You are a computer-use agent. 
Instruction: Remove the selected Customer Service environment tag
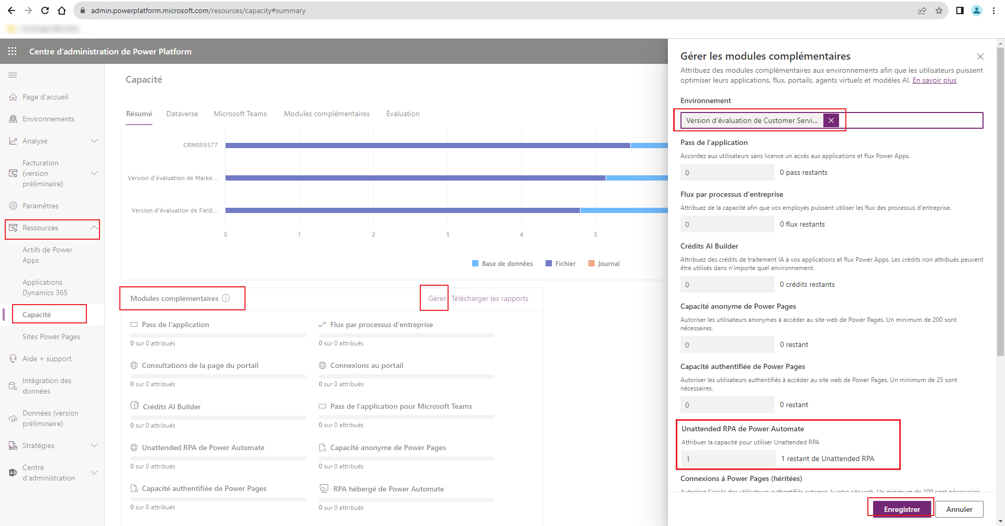pyautogui.click(x=831, y=120)
